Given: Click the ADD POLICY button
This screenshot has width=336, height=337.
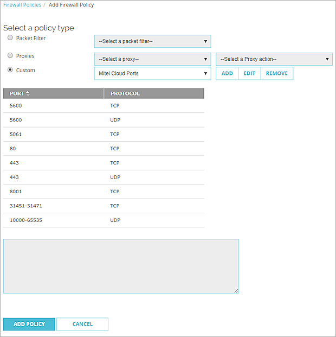Looking at the screenshot, I should click(29, 324).
